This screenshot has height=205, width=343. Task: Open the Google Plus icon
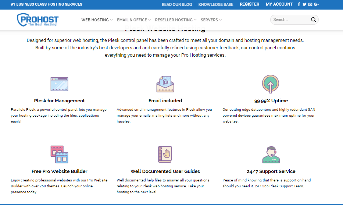click(x=316, y=4)
